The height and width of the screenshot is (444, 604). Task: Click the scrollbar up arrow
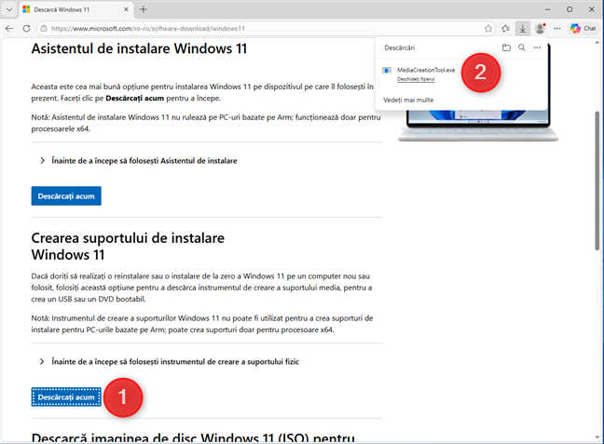597,42
